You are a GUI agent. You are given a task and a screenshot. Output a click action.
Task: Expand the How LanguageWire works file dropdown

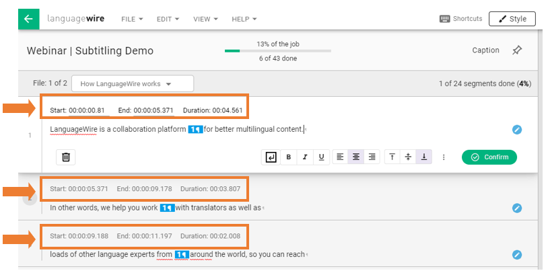tap(132, 84)
